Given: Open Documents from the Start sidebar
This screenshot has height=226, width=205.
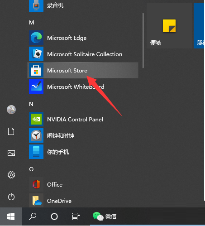Looking at the screenshot, I should [x=11, y=131].
